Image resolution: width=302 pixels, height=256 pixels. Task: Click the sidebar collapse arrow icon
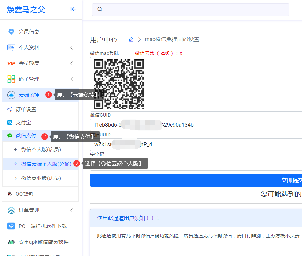[x=73, y=9]
